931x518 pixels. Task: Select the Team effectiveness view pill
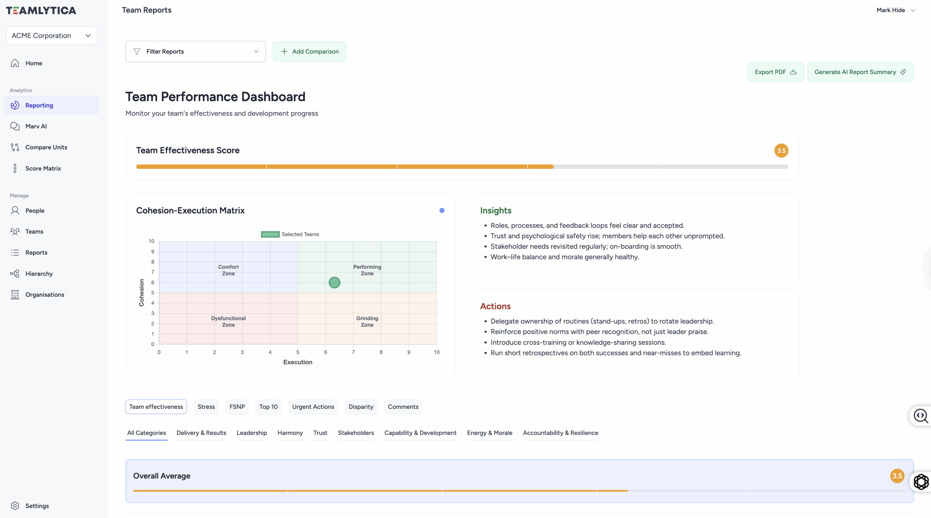pos(156,407)
